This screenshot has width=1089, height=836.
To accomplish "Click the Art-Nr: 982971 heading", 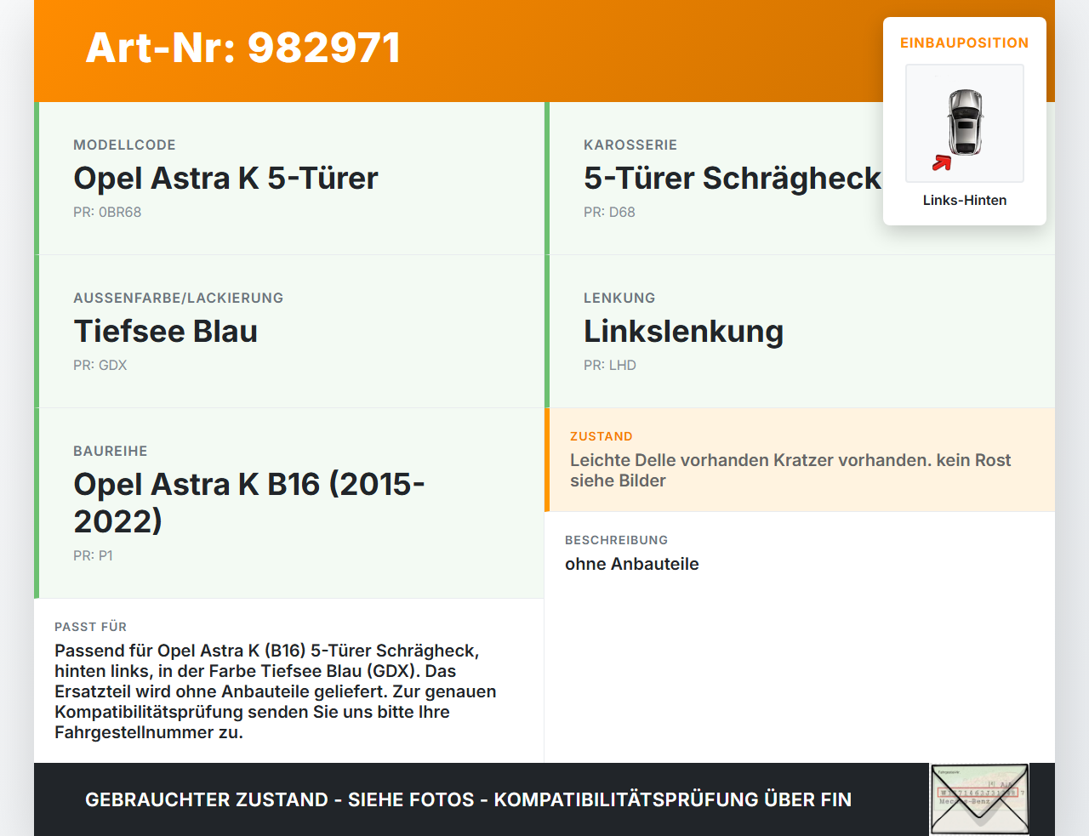I will click(242, 48).
